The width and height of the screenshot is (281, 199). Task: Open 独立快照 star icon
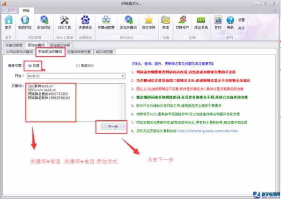[148, 22]
